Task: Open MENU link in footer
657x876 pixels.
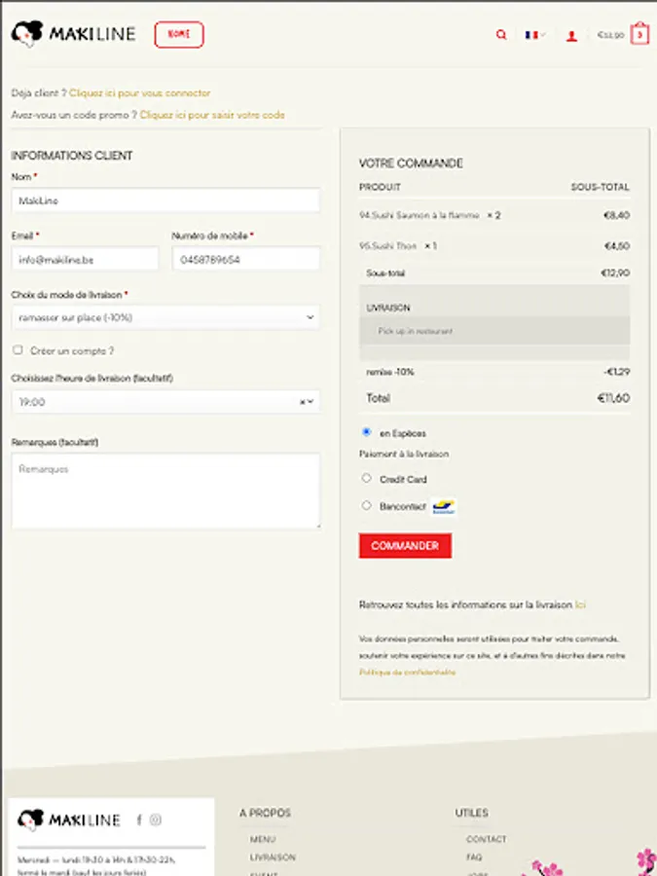Action: pyautogui.click(x=263, y=839)
